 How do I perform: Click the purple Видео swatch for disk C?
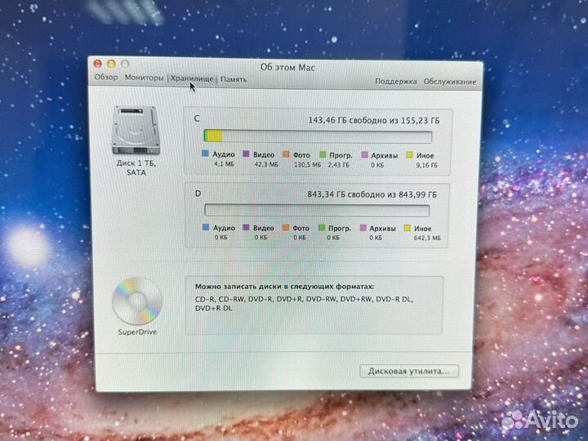246,154
